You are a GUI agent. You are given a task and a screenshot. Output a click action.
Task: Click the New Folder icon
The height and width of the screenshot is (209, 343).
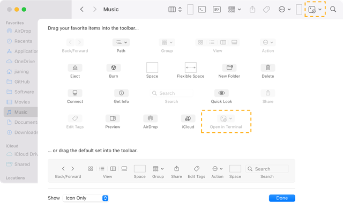pos(229,68)
